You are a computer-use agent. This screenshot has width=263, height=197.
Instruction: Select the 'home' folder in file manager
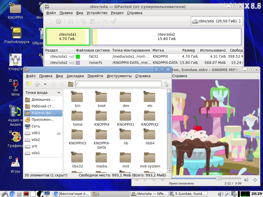tap(77, 118)
